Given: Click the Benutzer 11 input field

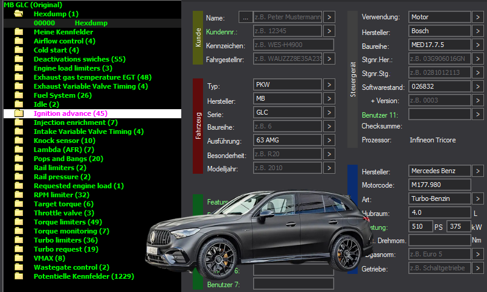Looking at the screenshot, I should point(439,115).
